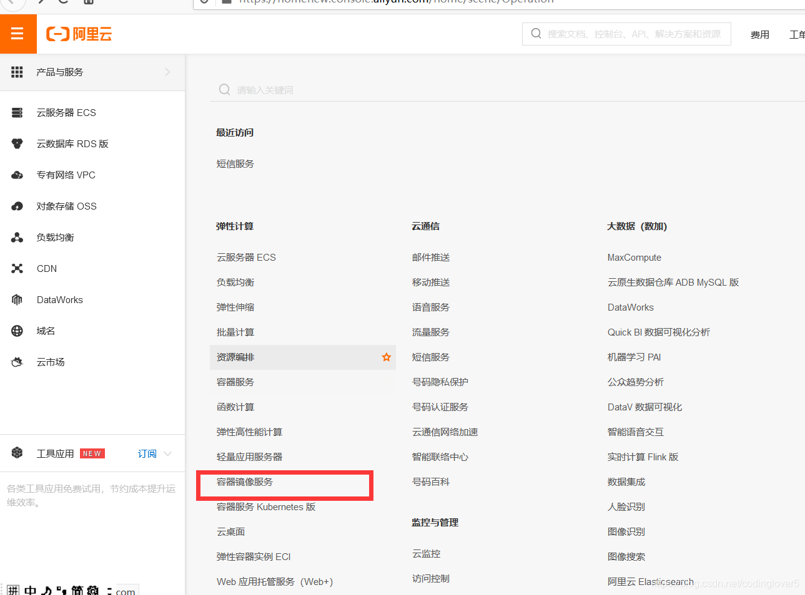Click the 负载均衡 sidebar icon

click(x=17, y=238)
